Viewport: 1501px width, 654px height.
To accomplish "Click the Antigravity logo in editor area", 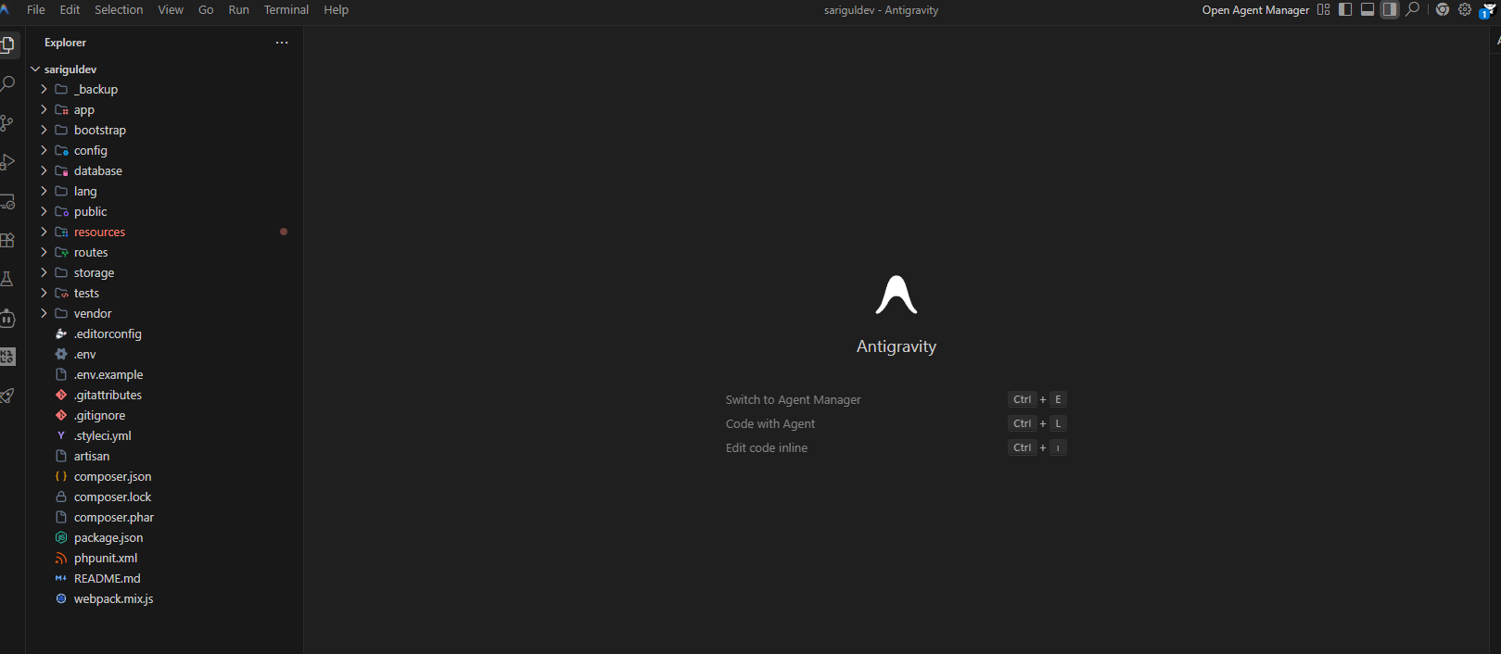I will pyautogui.click(x=897, y=296).
